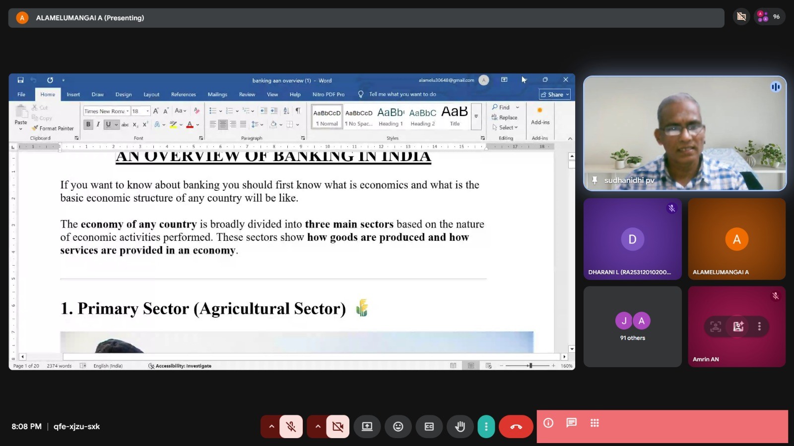Image resolution: width=794 pixels, height=446 pixels.
Task: Click Decrease Indent icon
Action: point(264,111)
